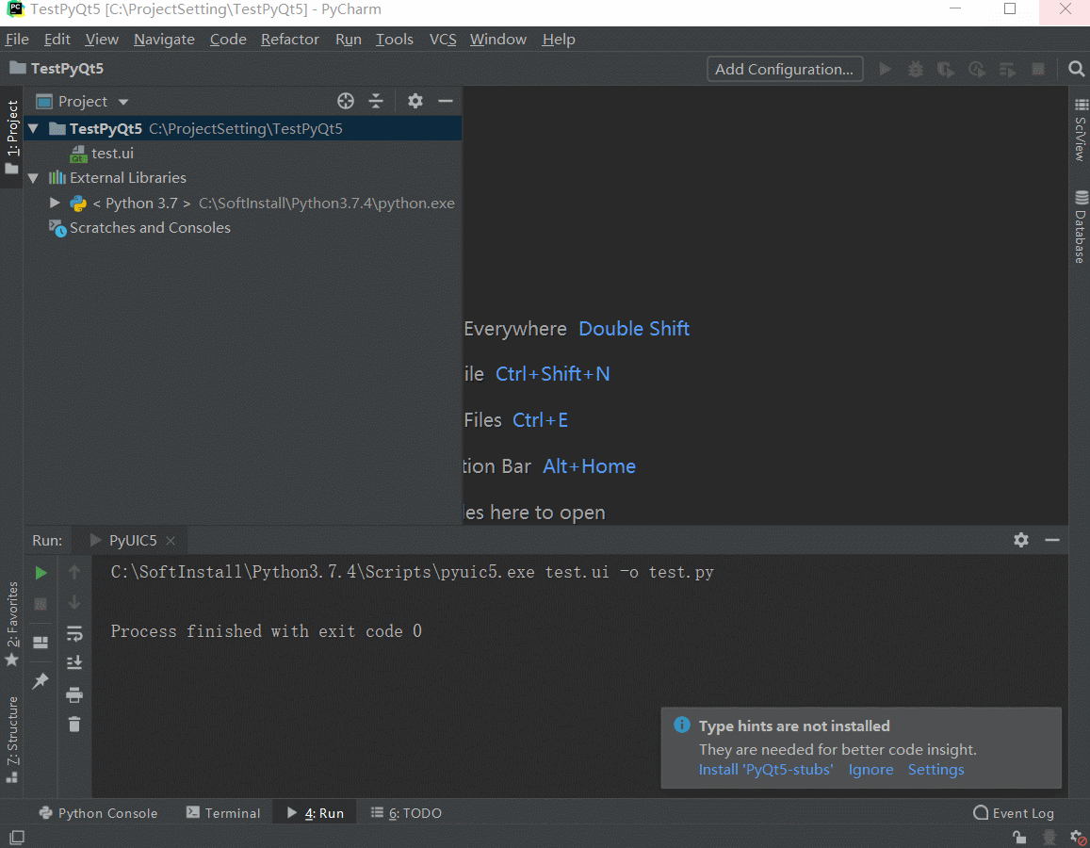Print the Run console output
The height and width of the screenshot is (848, 1090).
coord(74,694)
